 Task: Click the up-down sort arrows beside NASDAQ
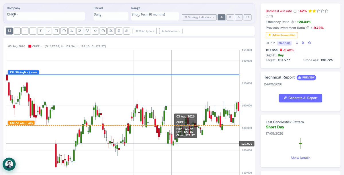(297, 43)
